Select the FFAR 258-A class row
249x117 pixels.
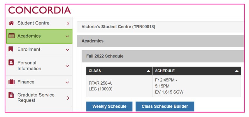point(163,86)
